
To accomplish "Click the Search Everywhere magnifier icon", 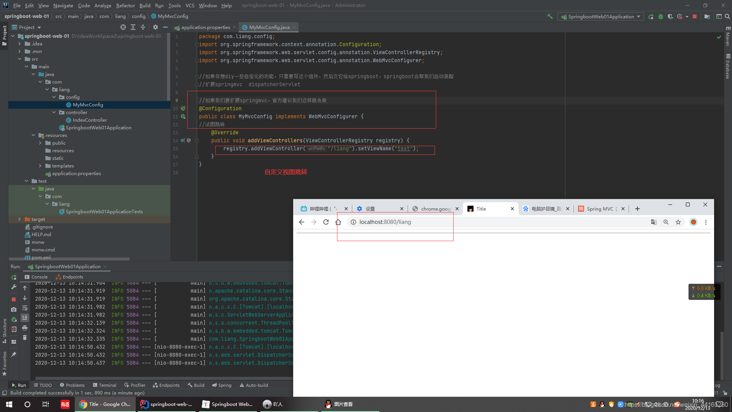I will click(x=727, y=16).
